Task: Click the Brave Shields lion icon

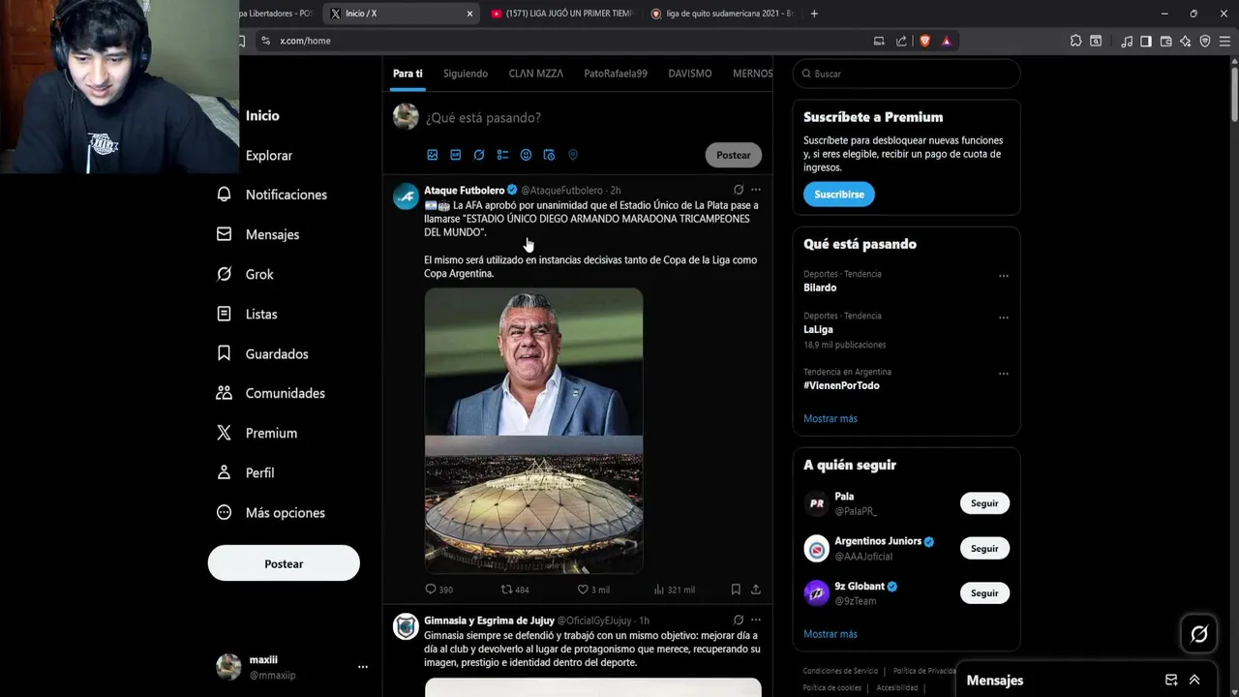Action: [924, 41]
